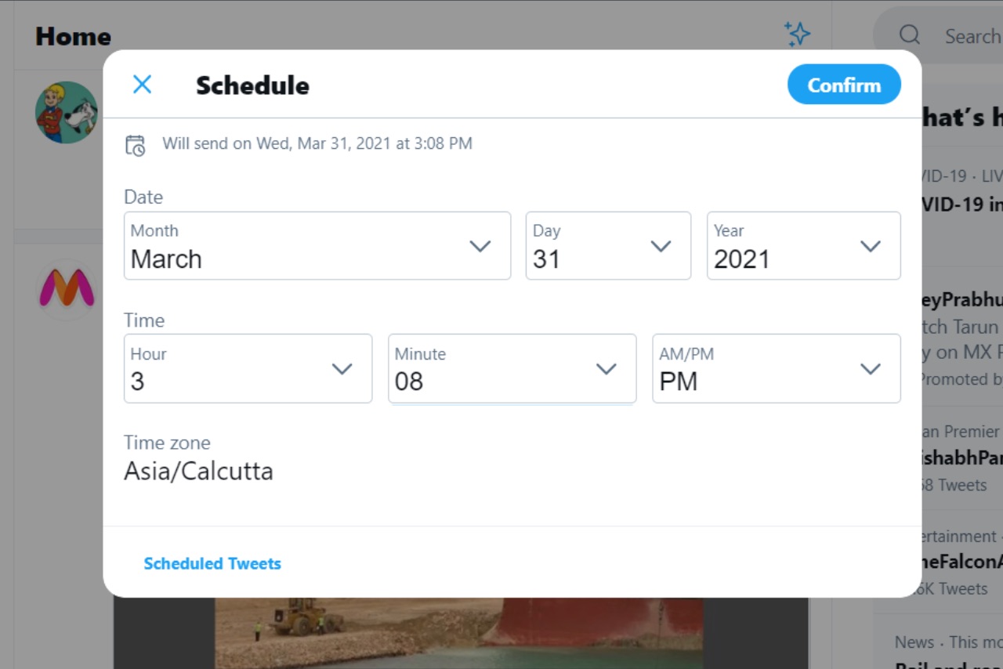Click the Month dropdown chevron arrow
The width and height of the screenshot is (1003, 669).
point(480,246)
